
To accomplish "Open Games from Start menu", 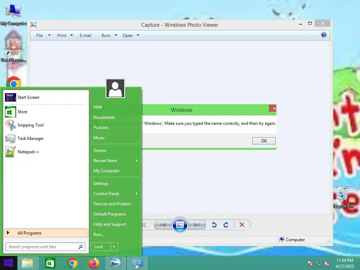I will pos(100,150).
